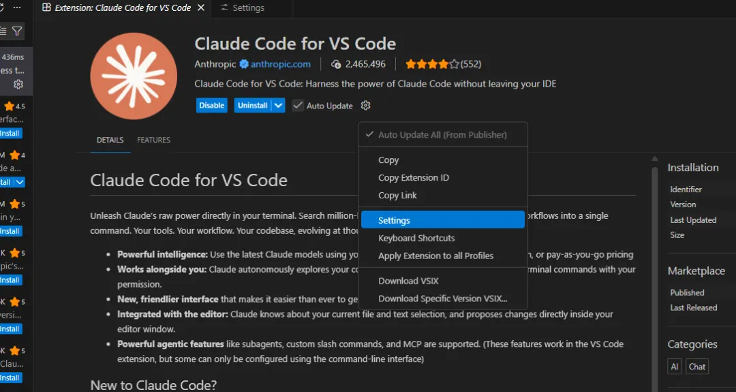
Task: Click the AI category tag
Action: [675, 367]
